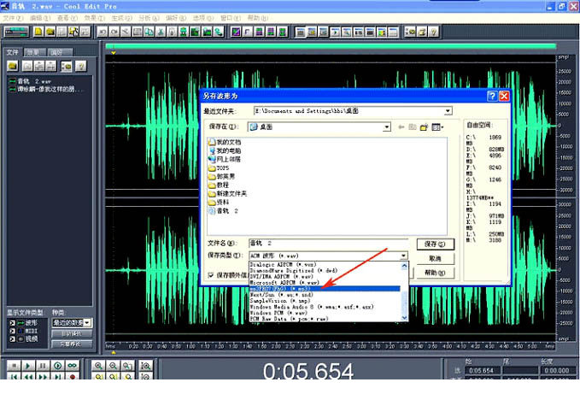Image resolution: width=580 pixels, height=394 pixels.
Task: Open the 种类 sort dropdown in left panel
Action: (87, 323)
